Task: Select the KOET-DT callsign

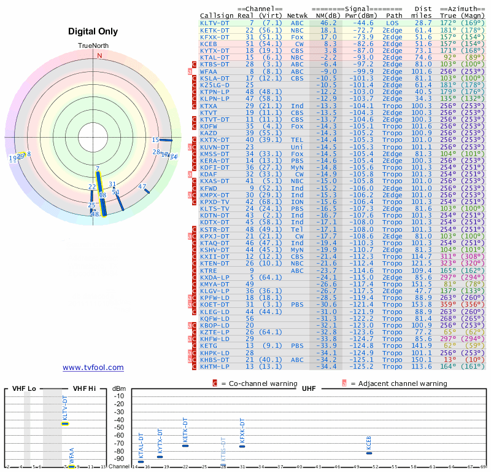Action: tap(214, 305)
